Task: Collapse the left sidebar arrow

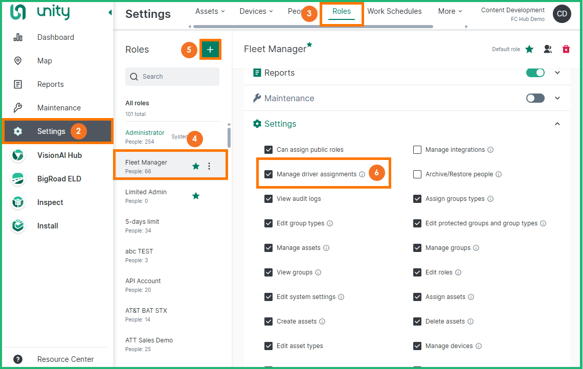Action: tap(110, 13)
